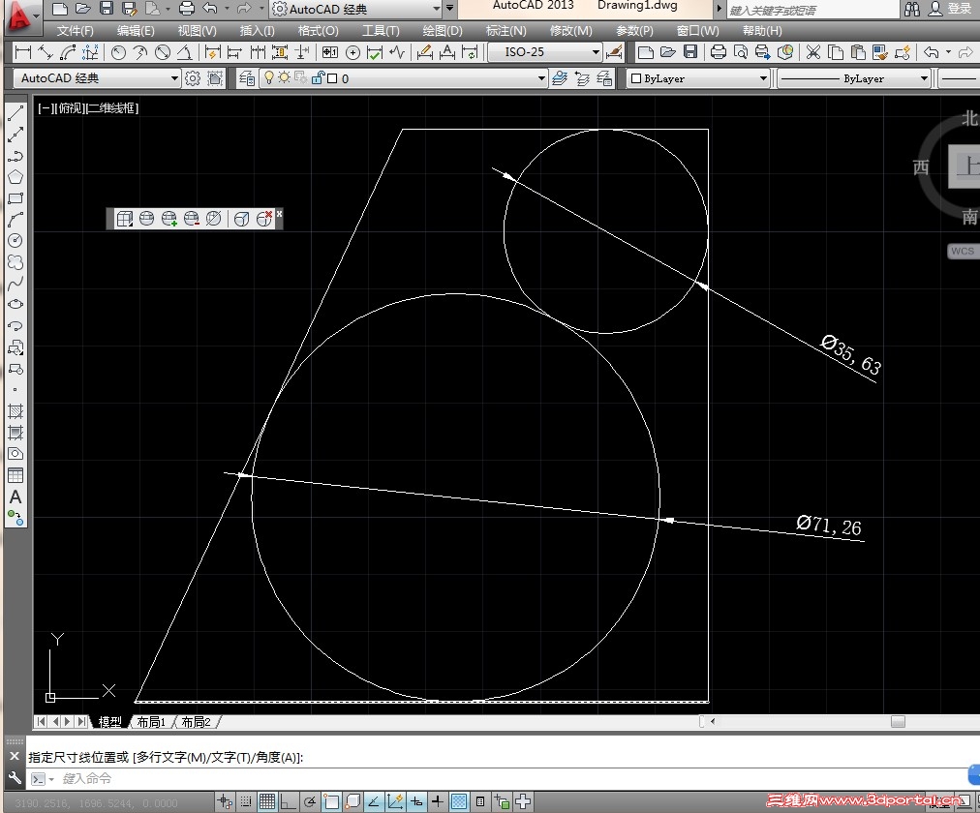Toggle layer 0 on/off lightbulb
This screenshot has height=813, width=980.
[x=269, y=77]
